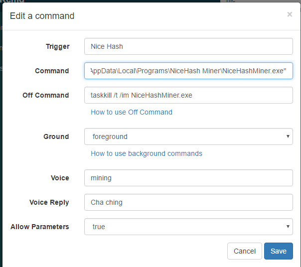Close the Edit a command dialog
The height and width of the screenshot is (267, 301).
point(290,14)
